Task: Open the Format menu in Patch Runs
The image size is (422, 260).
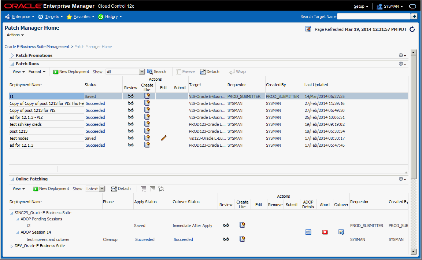Action: point(37,72)
